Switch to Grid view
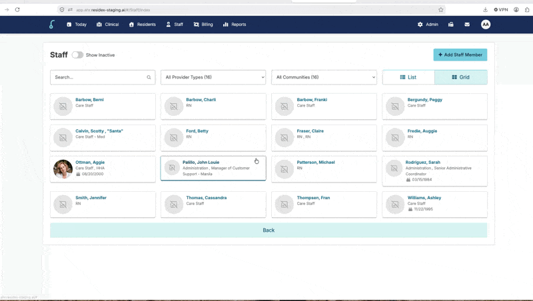This screenshot has width=533, height=301. point(460,77)
